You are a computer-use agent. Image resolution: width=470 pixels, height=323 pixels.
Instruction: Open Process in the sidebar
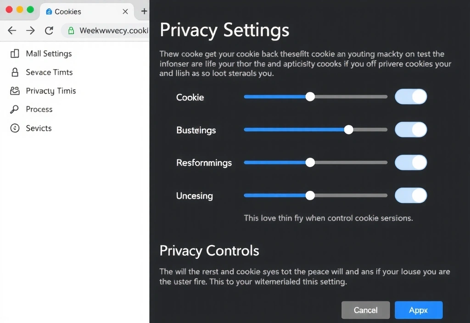[39, 109]
